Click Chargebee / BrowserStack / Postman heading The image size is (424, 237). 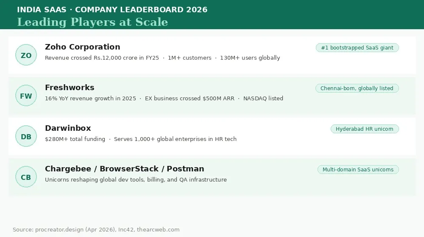click(x=124, y=169)
